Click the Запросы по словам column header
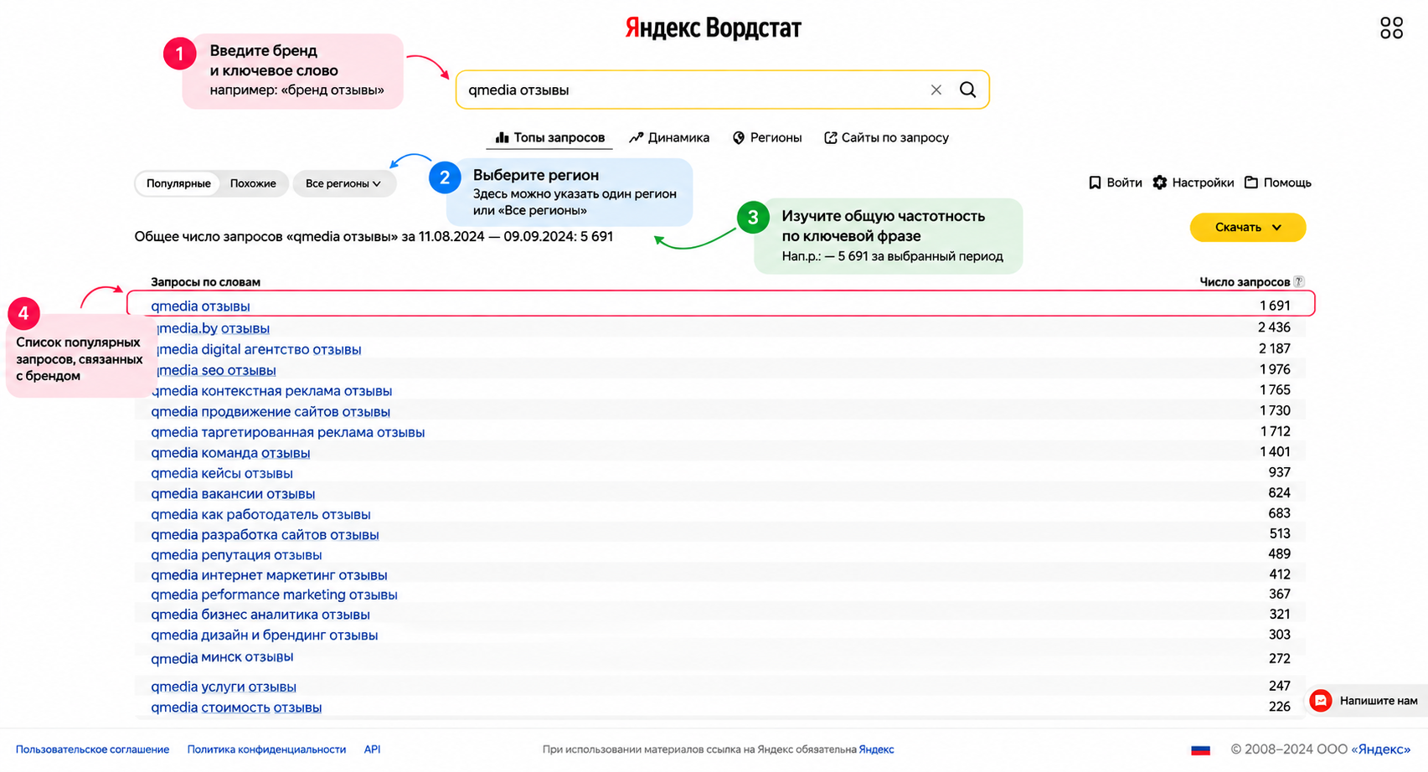 205,282
